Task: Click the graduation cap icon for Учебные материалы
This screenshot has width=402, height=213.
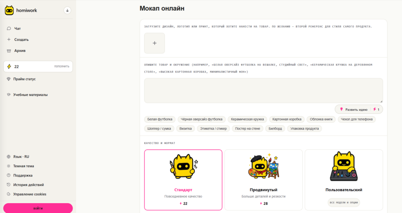Action: (9, 95)
